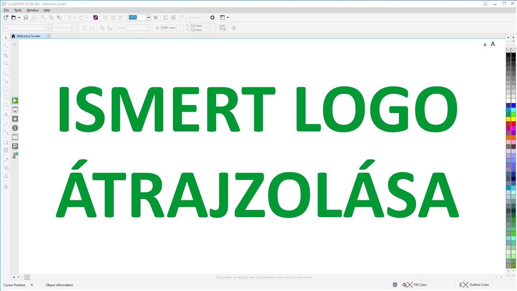Image resolution: width=517 pixels, height=291 pixels.
Task: Click the toolbox Quick customize plus button
Action: pos(6,187)
